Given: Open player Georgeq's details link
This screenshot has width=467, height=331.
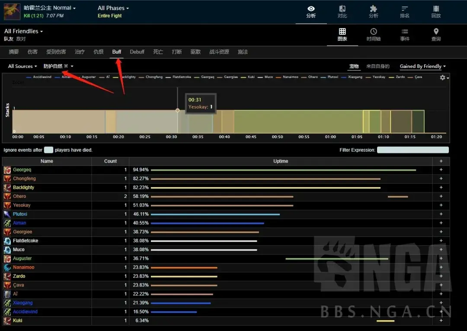Looking at the screenshot, I should (22, 170).
